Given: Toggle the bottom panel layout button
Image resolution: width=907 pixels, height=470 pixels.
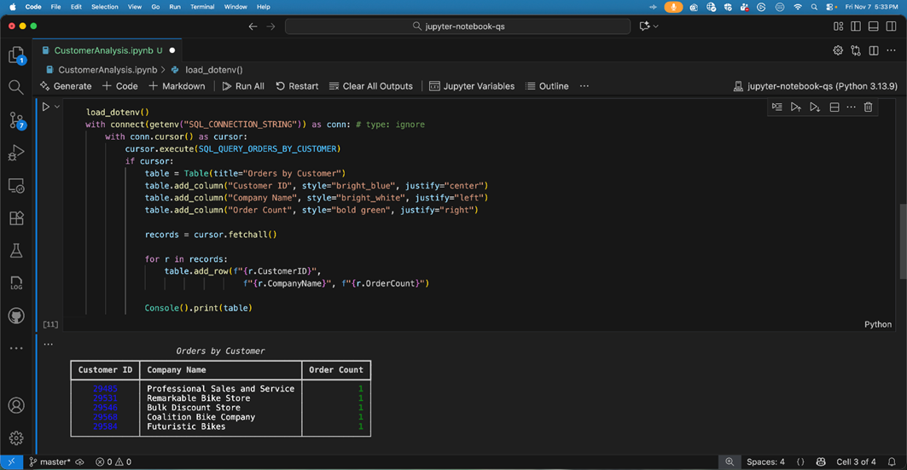Looking at the screenshot, I should pyautogui.click(x=874, y=26).
